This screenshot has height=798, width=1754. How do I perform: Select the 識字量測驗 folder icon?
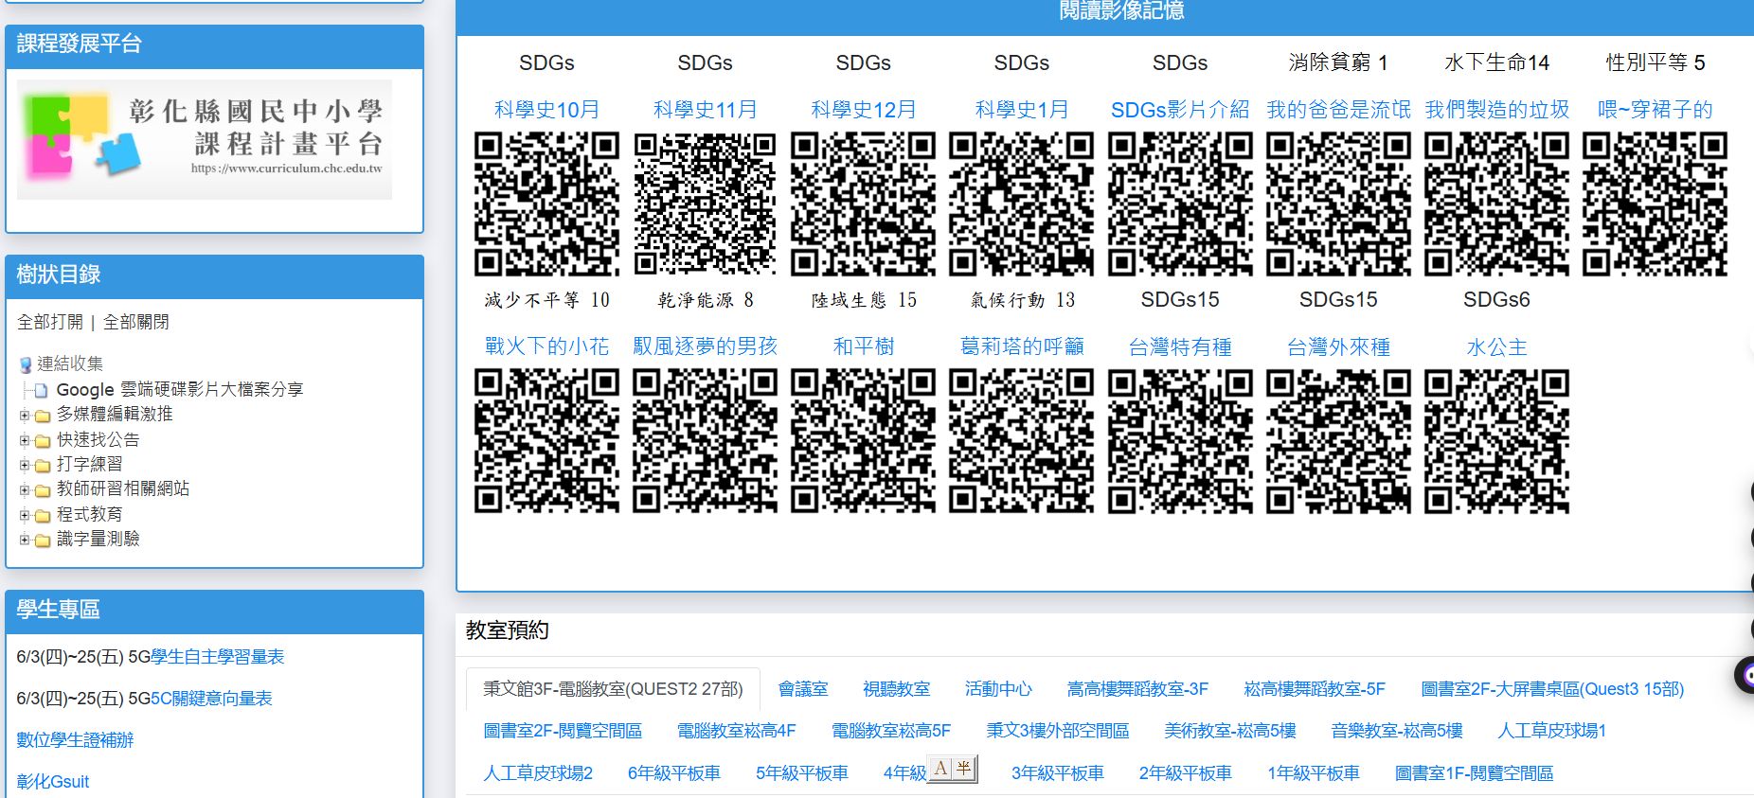[x=43, y=541]
